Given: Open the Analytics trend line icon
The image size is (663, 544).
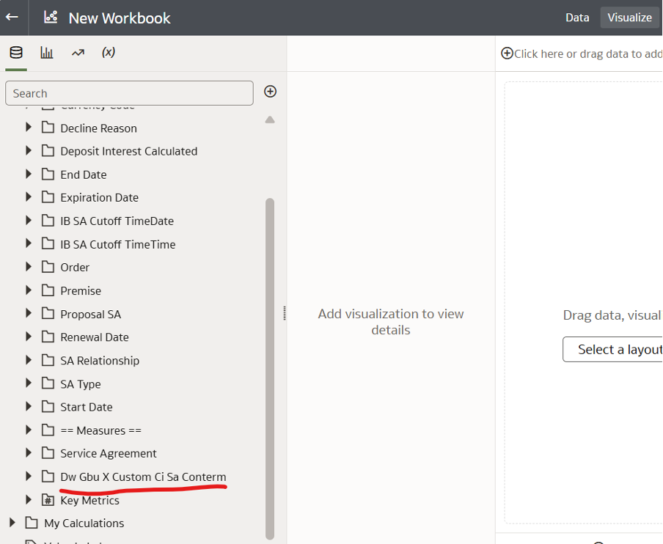Looking at the screenshot, I should (78, 53).
